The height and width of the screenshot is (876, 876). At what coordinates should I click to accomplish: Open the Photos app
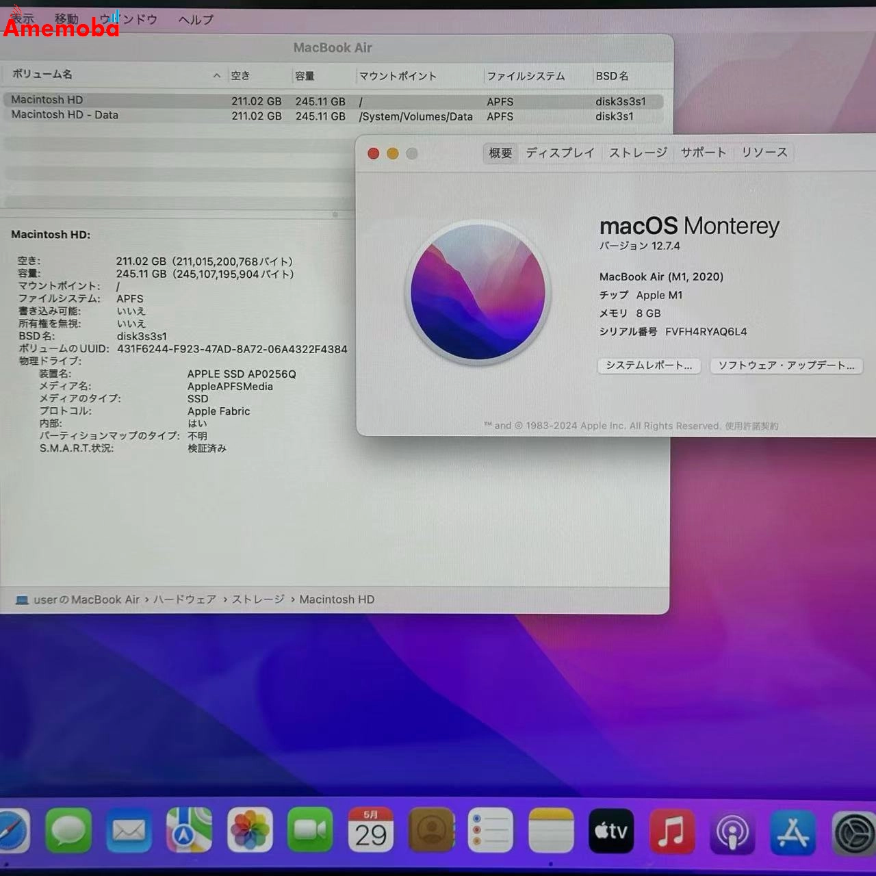[x=250, y=832]
